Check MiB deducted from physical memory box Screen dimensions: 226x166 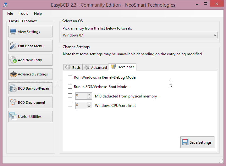pyautogui.click(x=70, y=95)
